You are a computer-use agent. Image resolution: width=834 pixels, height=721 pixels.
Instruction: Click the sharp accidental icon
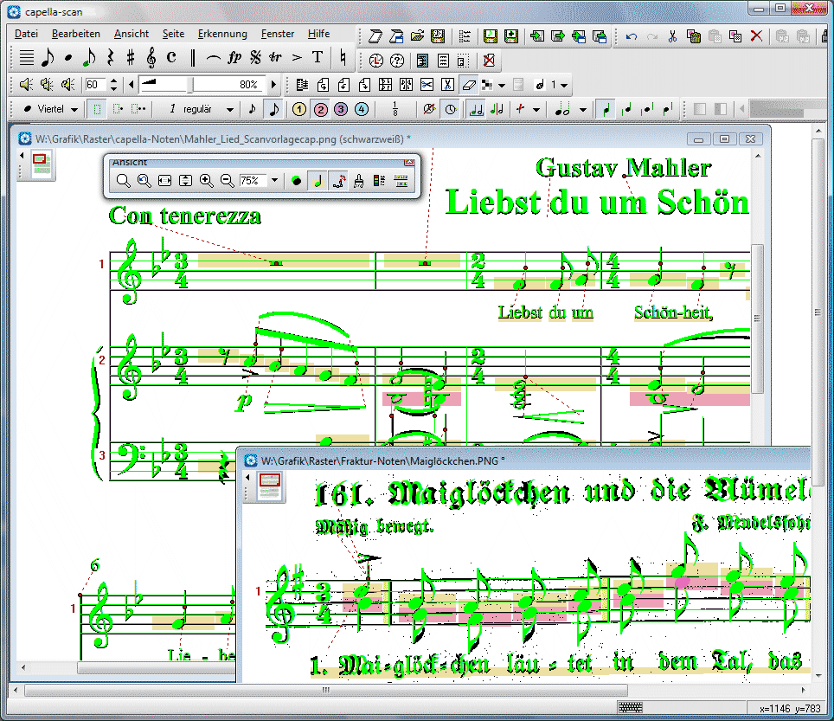coord(131,58)
